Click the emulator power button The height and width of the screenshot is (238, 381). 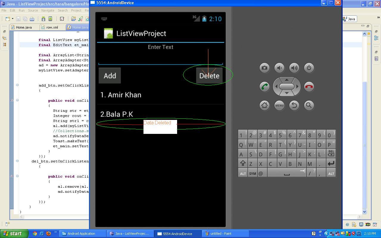point(309,68)
